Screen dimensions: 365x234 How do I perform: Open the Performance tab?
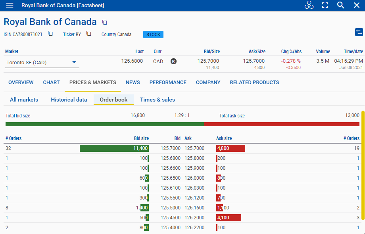point(168,82)
